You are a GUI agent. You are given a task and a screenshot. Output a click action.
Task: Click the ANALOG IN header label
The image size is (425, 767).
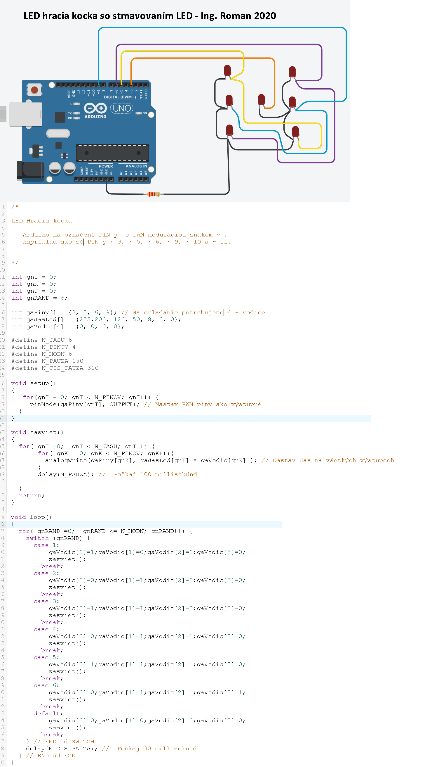tap(136, 166)
